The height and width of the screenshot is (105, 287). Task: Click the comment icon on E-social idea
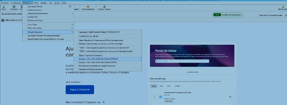point(230,97)
